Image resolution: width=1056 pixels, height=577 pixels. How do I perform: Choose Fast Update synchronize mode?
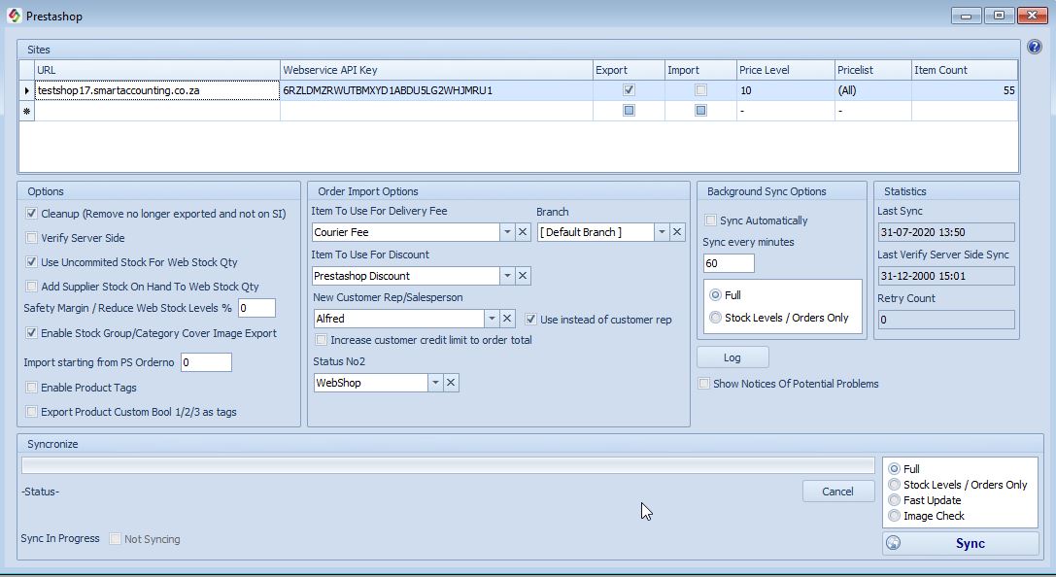click(895, 499)
